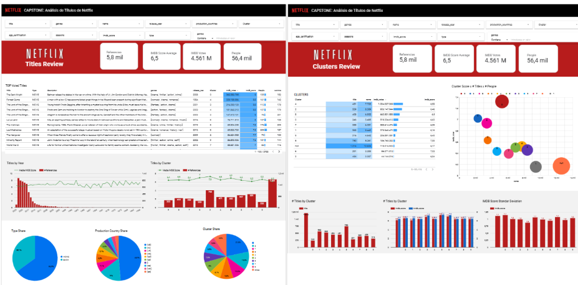Click The Irishman title in the table
This screenshot has height=285, width=578.
[12, 125]
